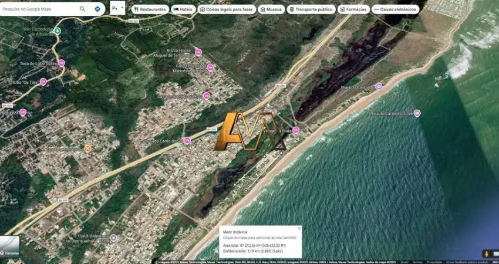Click the Praia do Cardoso Cove pin
Image resolution: width=499 pixels, height=264 pixels.
(417, 113)
